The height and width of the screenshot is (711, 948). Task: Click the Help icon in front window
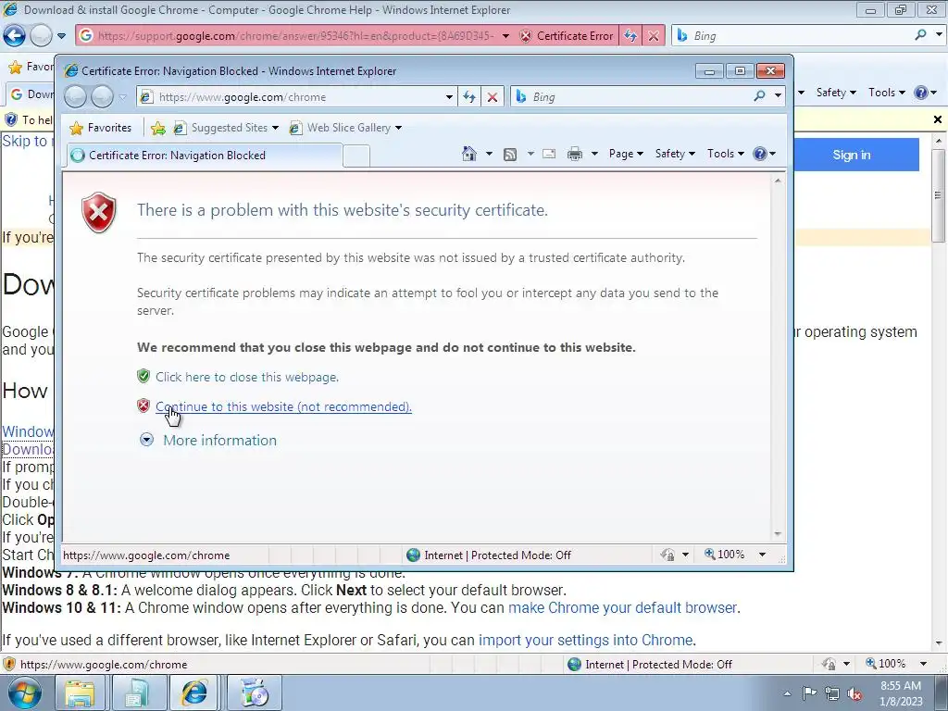coord(759,155)
